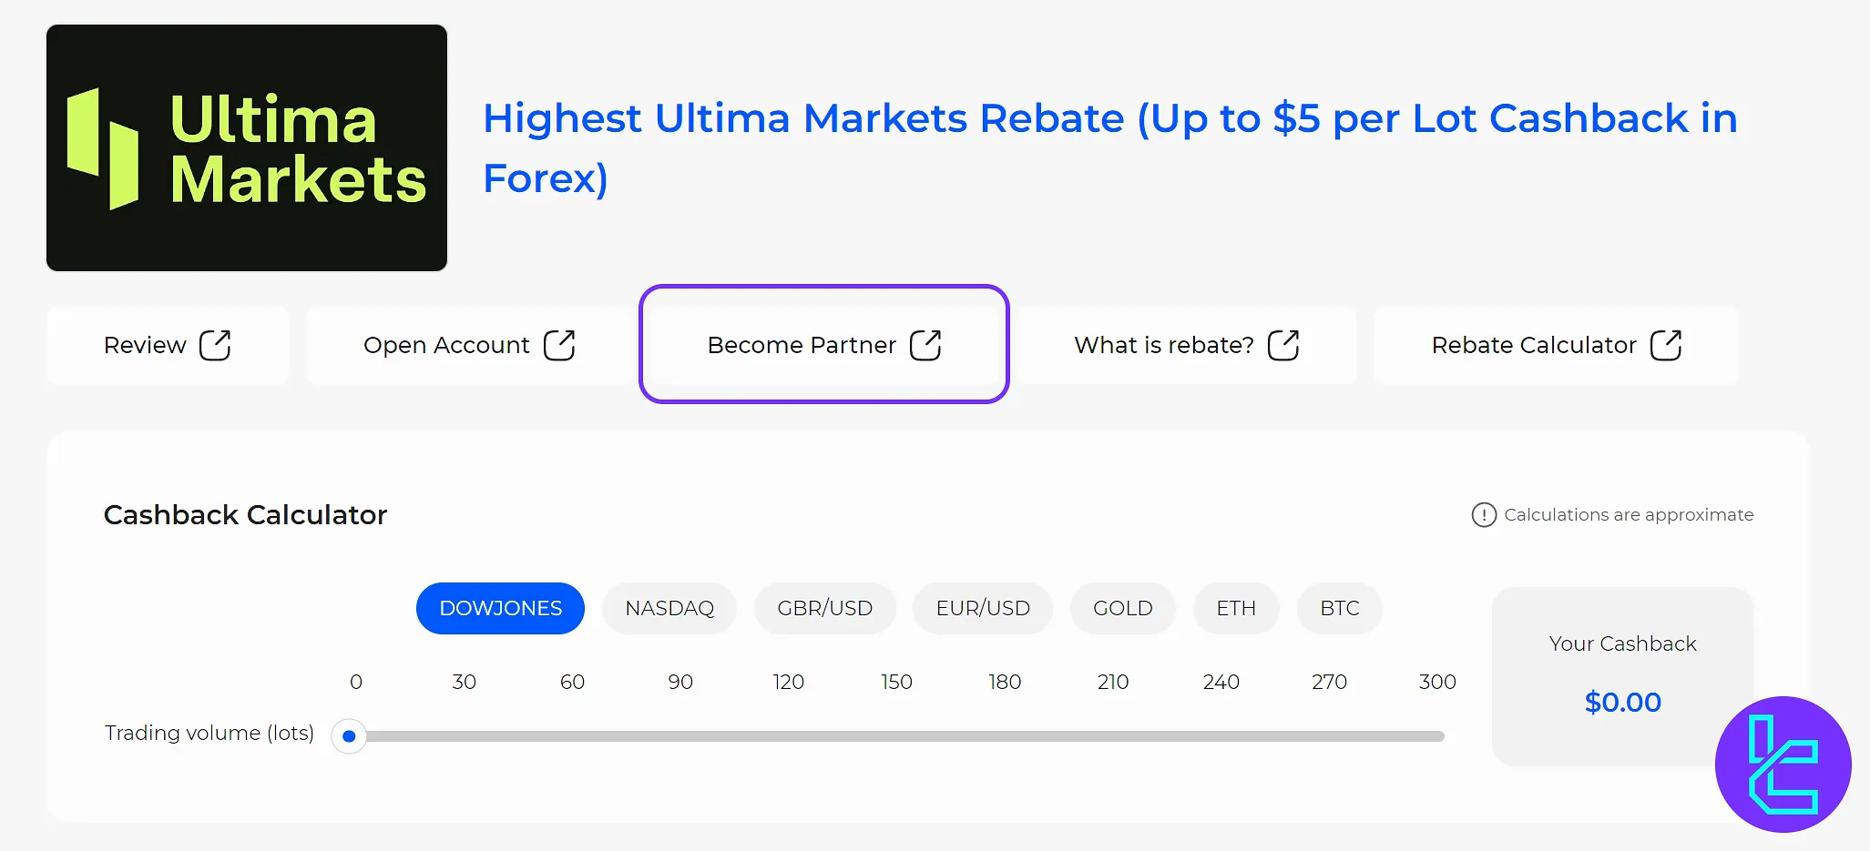Click the trading volume slider handle
The height and width of the screenshot is (851, 1870).
349,736
